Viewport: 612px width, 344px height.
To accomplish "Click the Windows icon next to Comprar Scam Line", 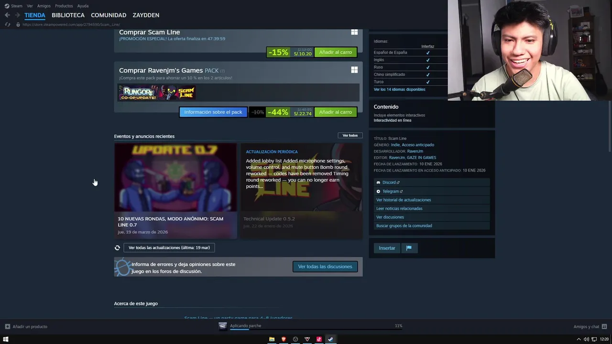I will coord(354,32).
